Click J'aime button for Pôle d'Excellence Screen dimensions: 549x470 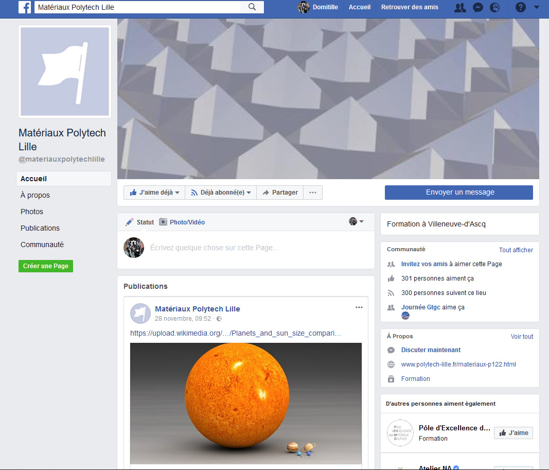click(513, 433)
